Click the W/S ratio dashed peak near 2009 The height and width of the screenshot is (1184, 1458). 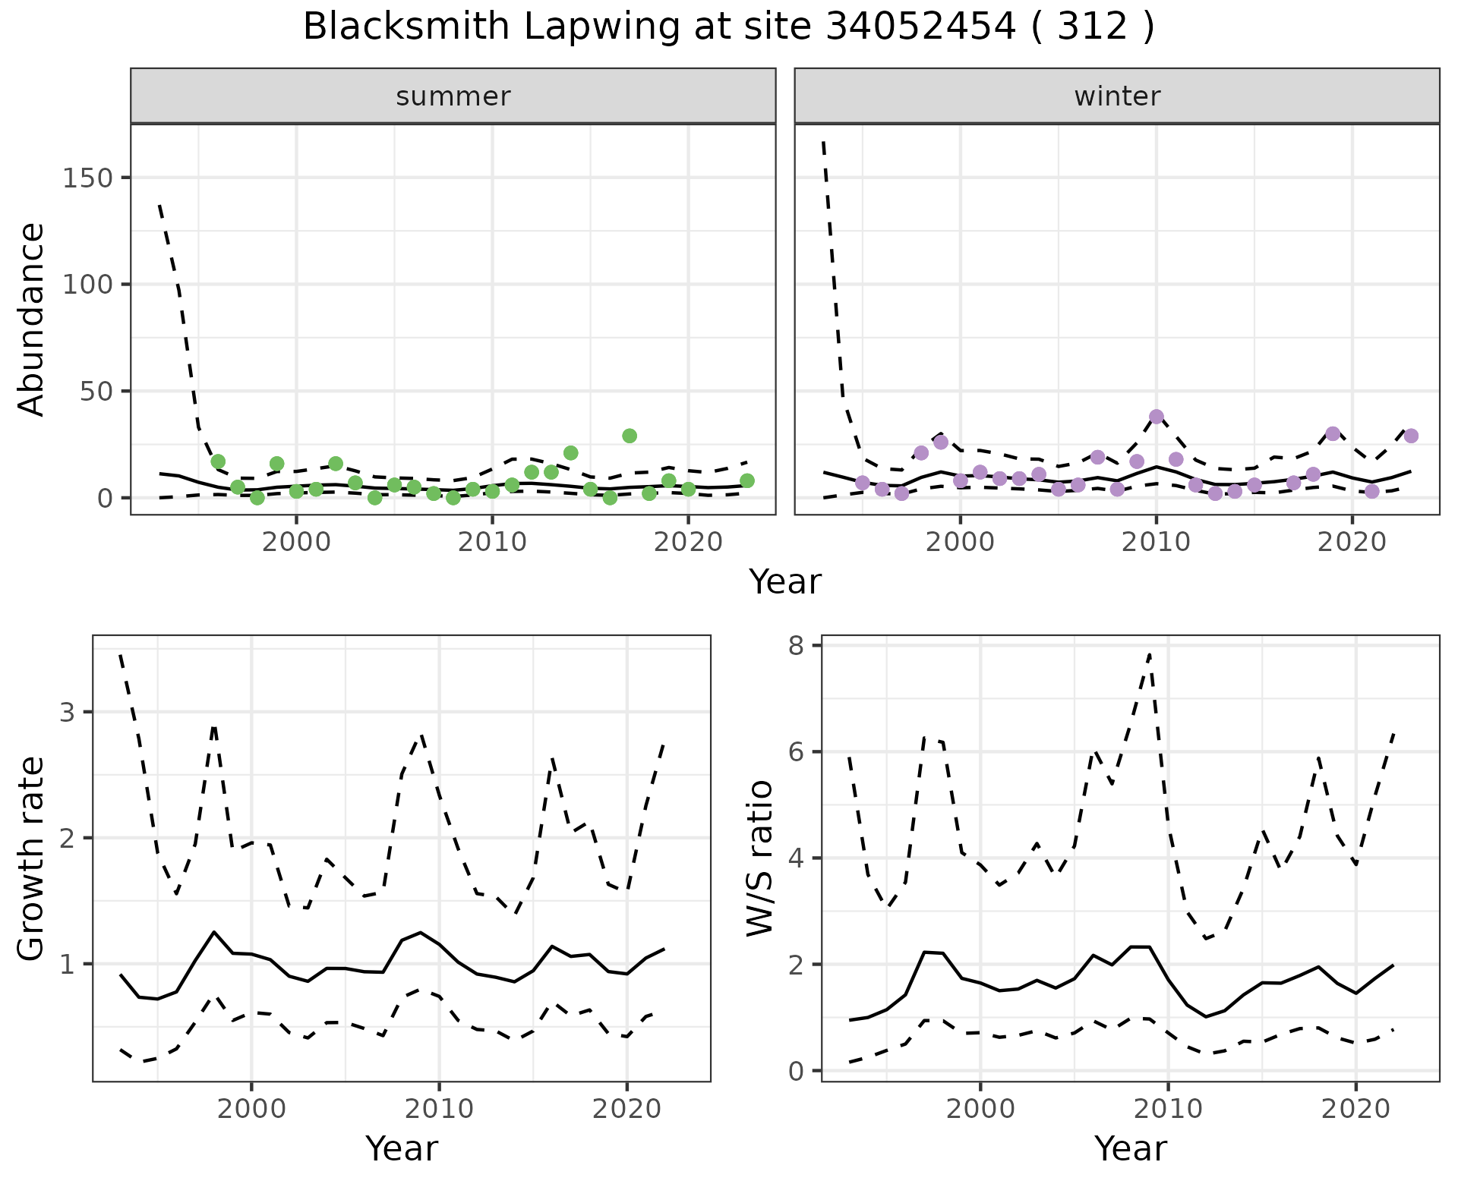coord(1150,654)
